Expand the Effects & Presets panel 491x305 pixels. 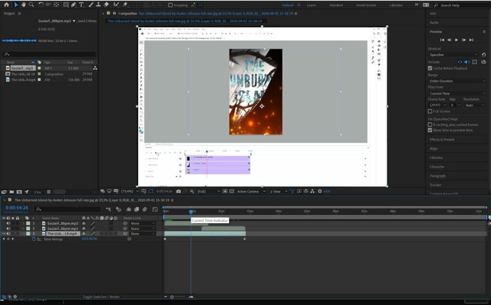(442, 139)
